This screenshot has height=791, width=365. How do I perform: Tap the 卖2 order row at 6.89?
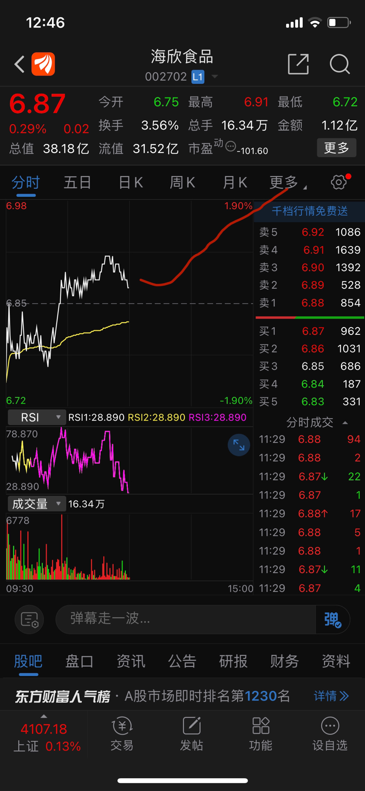309,285
